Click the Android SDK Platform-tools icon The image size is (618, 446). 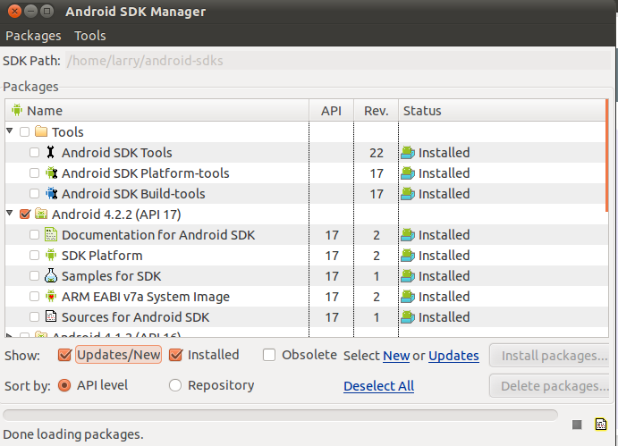[50, 173]
